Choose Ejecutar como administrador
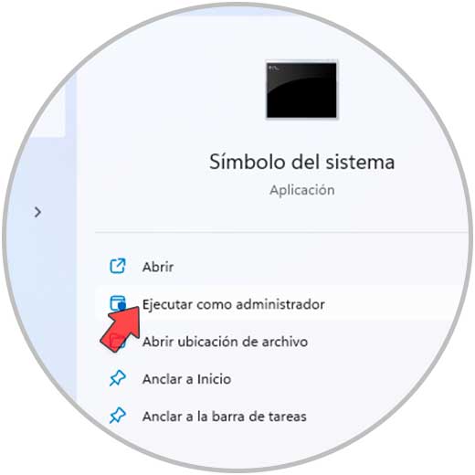This screenshot has height=475, width=475. (234, 304)
